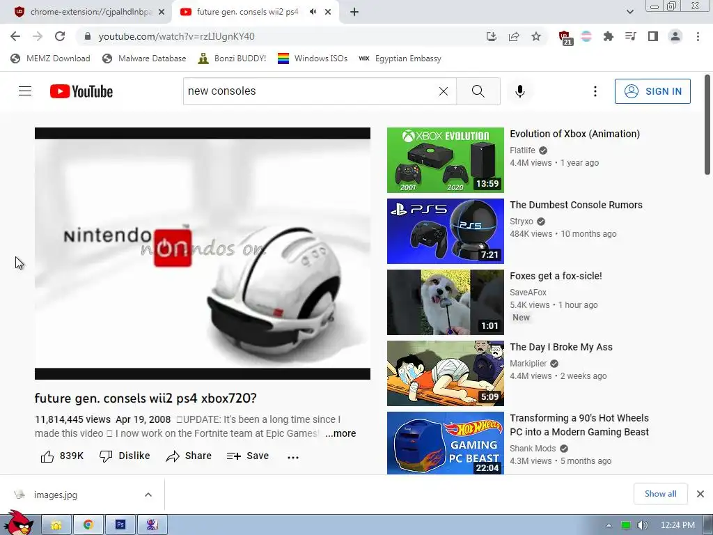The image size is (713, 535).
Task: Visit the Shank Mods channel
Action: 533,449
